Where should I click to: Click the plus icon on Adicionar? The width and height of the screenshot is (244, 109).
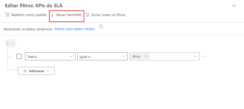[25, 71]
